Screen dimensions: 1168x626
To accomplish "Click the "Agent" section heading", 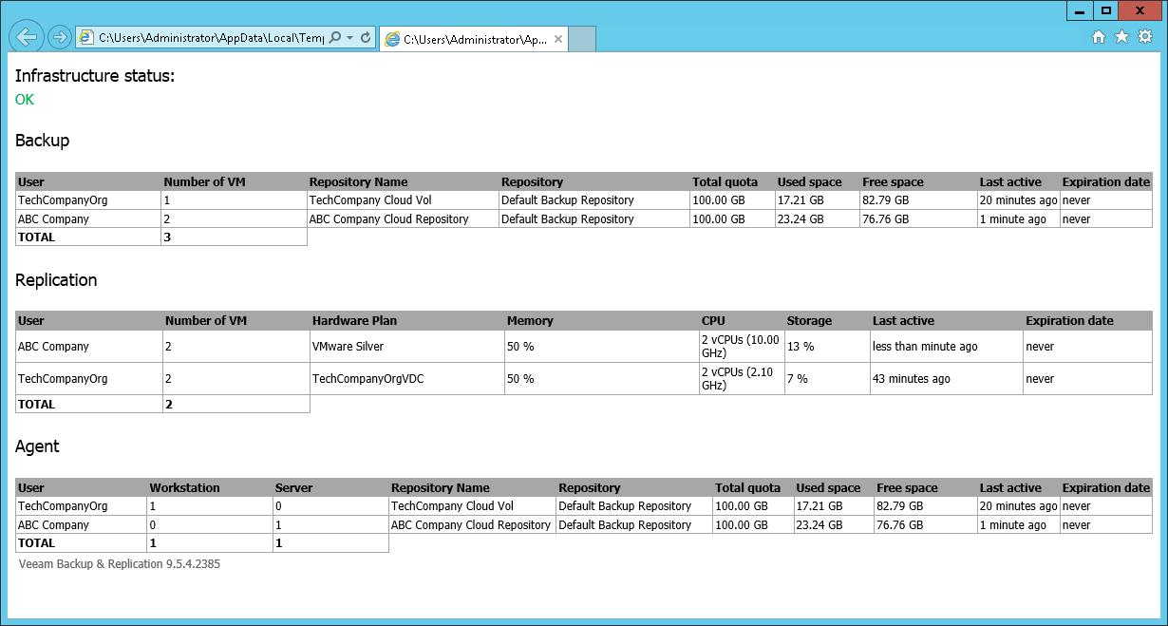I will coord(37,446).
